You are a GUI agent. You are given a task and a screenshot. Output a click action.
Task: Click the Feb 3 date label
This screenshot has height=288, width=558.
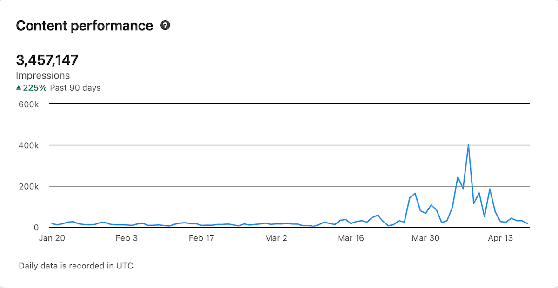126,238
